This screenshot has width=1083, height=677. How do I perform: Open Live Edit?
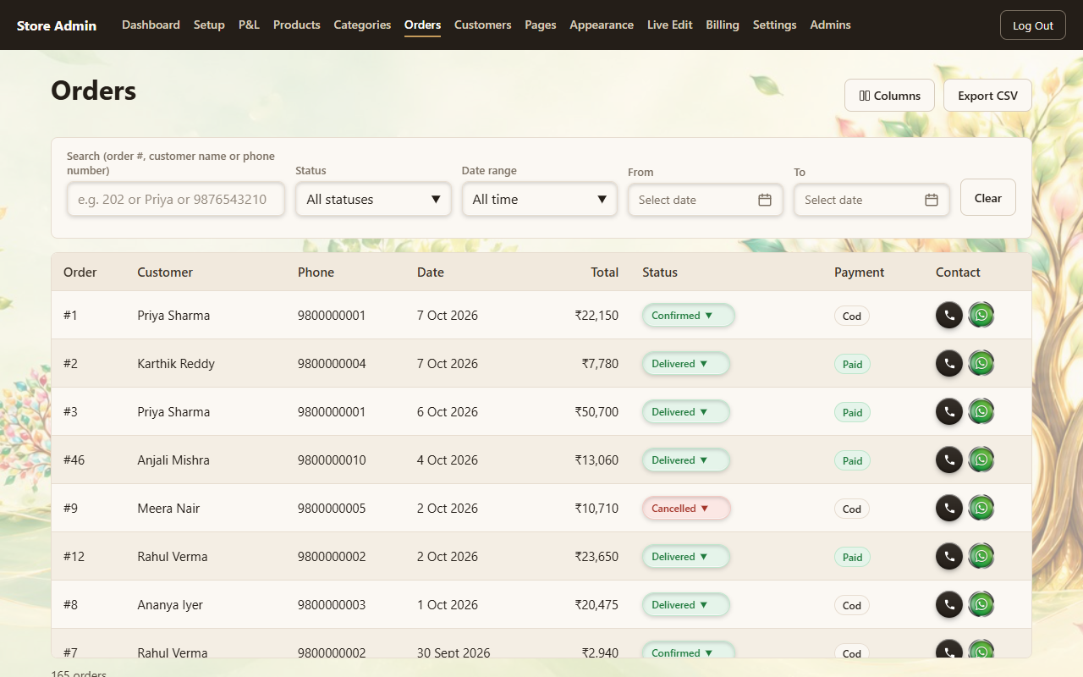coord(669,25)
